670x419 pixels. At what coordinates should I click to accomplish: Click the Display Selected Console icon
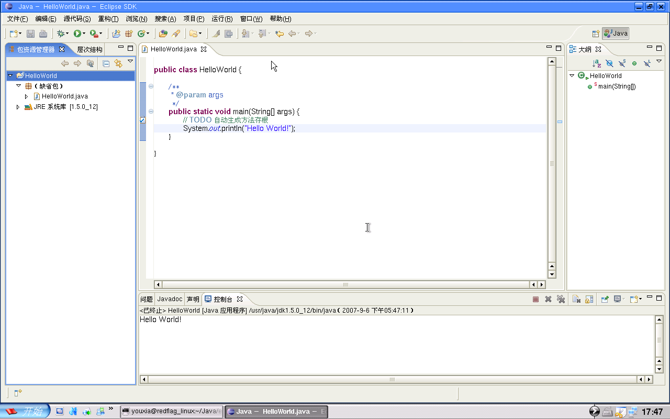(x=618, y=299)
